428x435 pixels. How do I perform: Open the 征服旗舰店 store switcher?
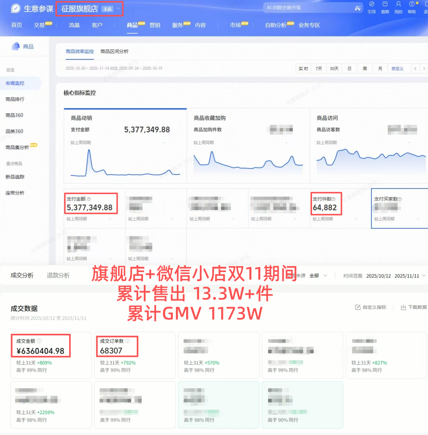[x=89, y=8]
